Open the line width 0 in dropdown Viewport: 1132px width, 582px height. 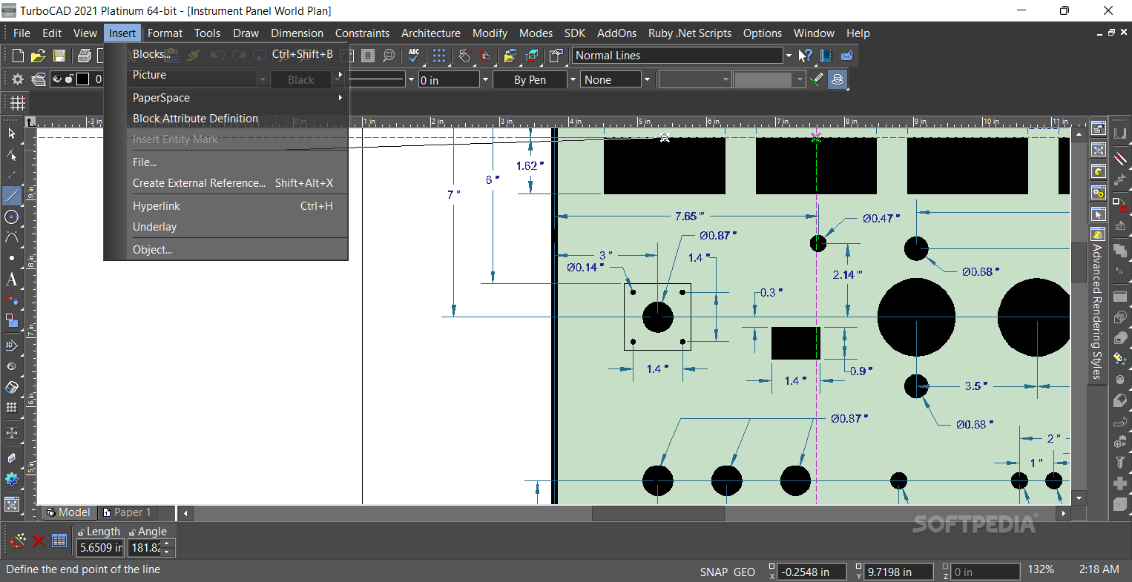point(485,79)
